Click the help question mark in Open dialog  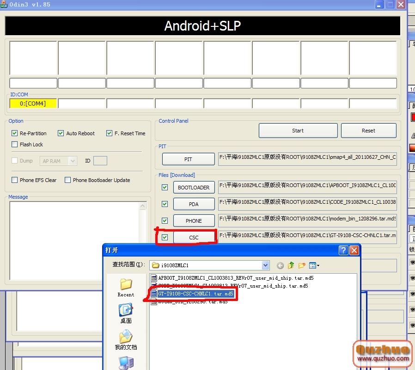343,250
